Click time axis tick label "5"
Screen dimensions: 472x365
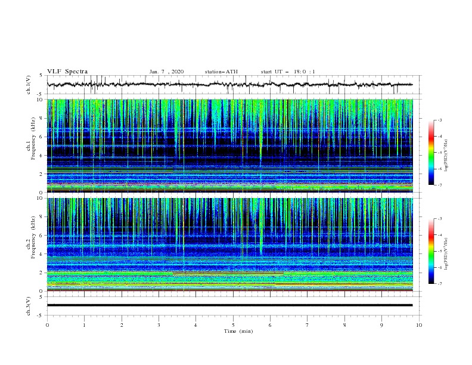pyautogui.click(x=233, y=325)
